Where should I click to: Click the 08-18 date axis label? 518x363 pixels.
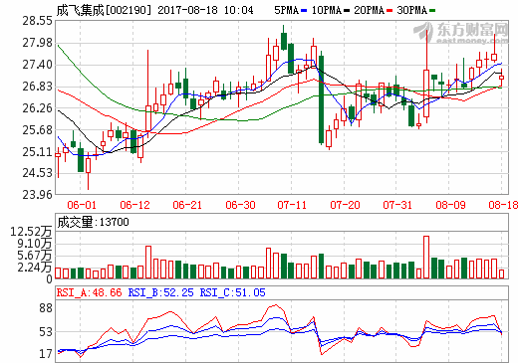point(503,205)
